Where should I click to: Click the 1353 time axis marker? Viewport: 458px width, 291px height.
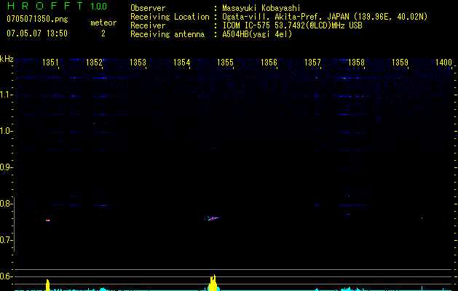[x=138, y=63]
